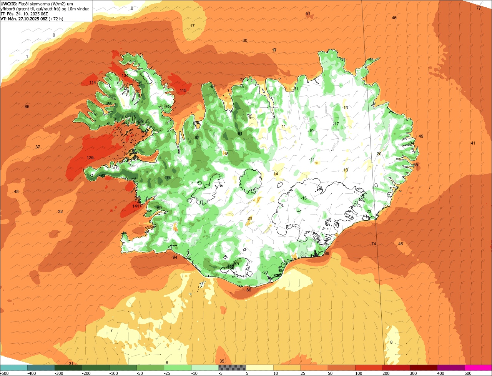The height and width of the screenshot is (376, 492).
Task: Click the map value 7 in the southwest ocean
Action: pos(111,330)
